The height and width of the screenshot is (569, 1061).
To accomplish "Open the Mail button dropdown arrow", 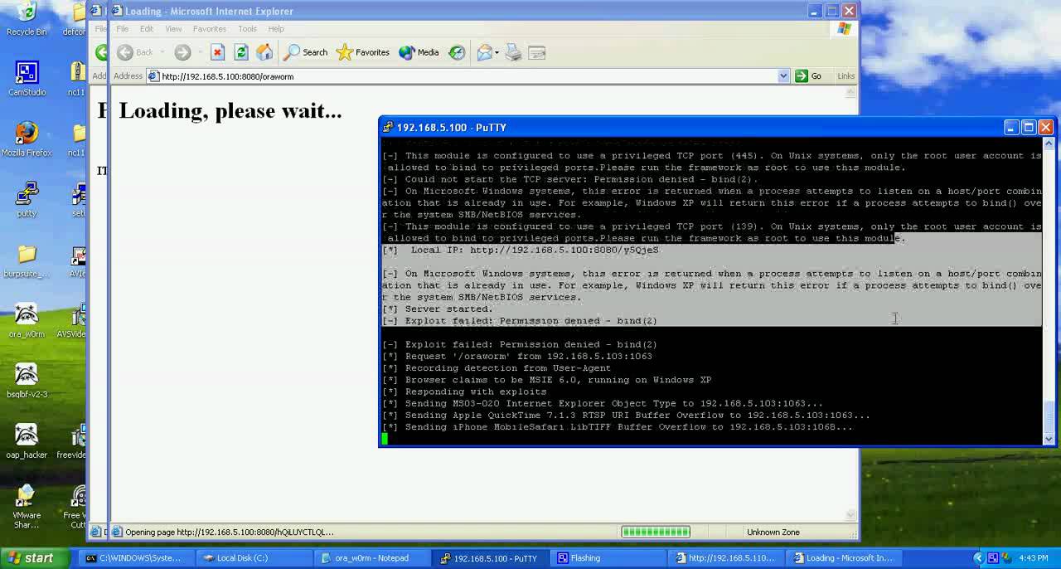I will pos(497,53).
